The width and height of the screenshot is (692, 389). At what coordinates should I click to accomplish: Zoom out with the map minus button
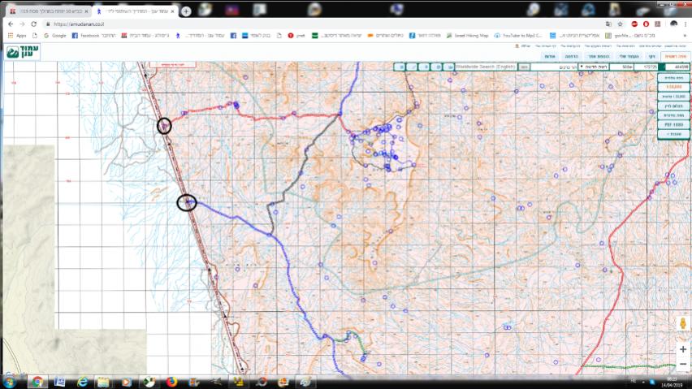tap(683, 364)
